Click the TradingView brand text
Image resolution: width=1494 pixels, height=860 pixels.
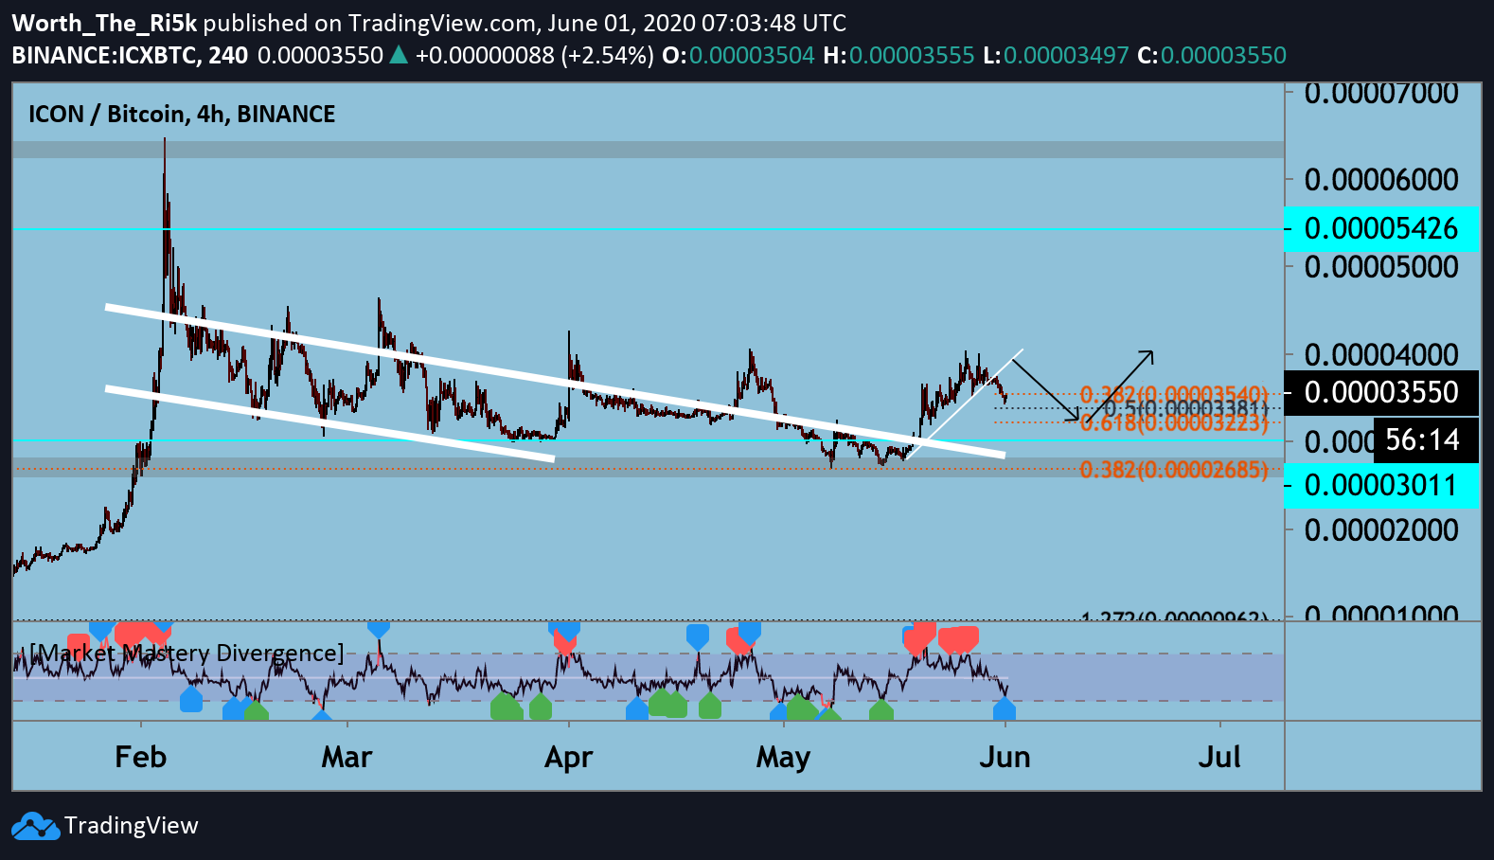click(132, 826)
